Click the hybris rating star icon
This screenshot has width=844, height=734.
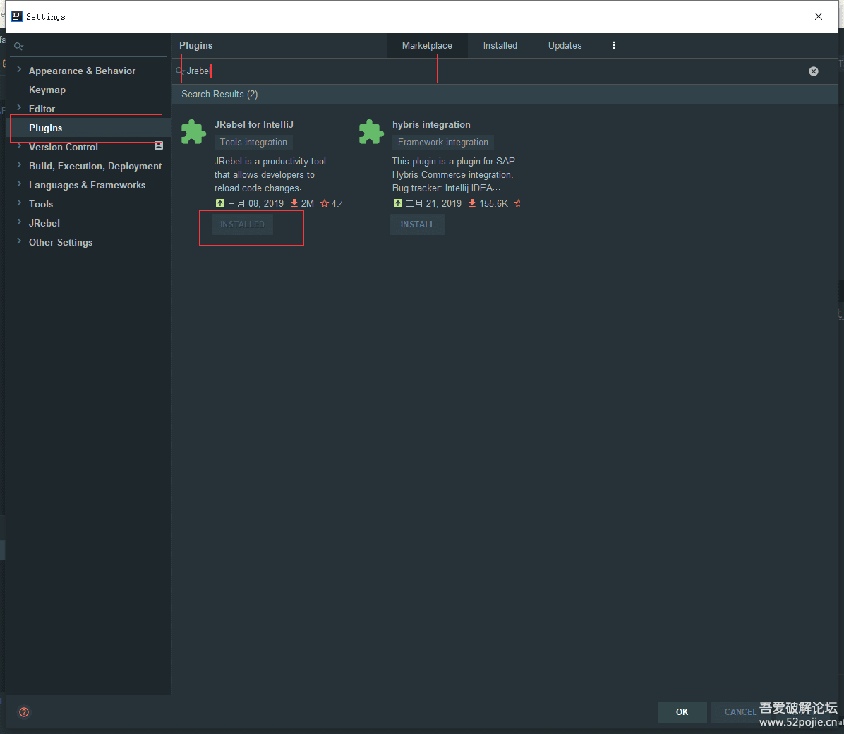pos(517,203)
